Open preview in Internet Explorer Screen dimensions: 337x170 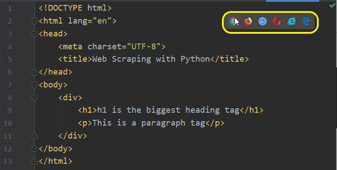[x=292, y=21]
